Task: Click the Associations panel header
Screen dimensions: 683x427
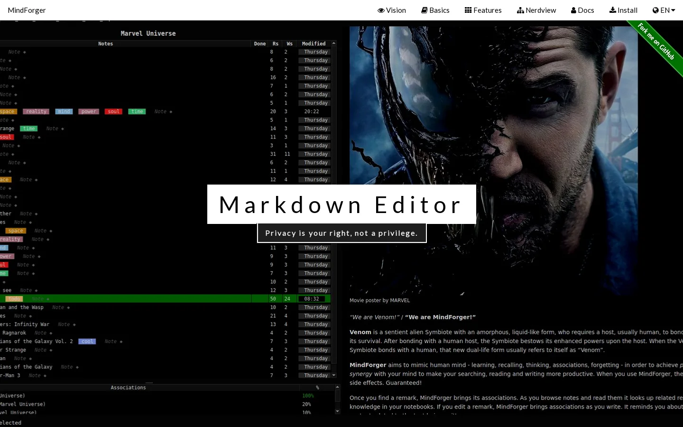Action: tap(128, 388)
